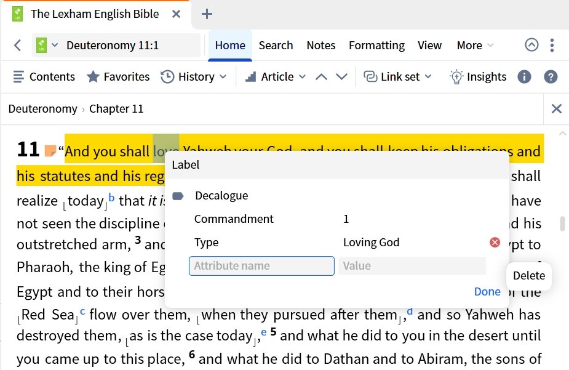Go to next article with down arrow
This screenshot has height=370, width=569.
(x=341, y=76)
